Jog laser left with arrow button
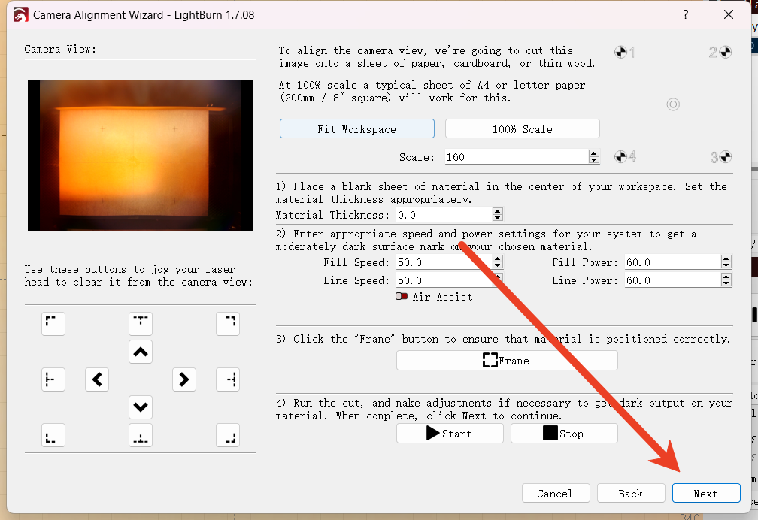Image resolution: width=758 pixels, height=520 pixels. tap(97, 379)
